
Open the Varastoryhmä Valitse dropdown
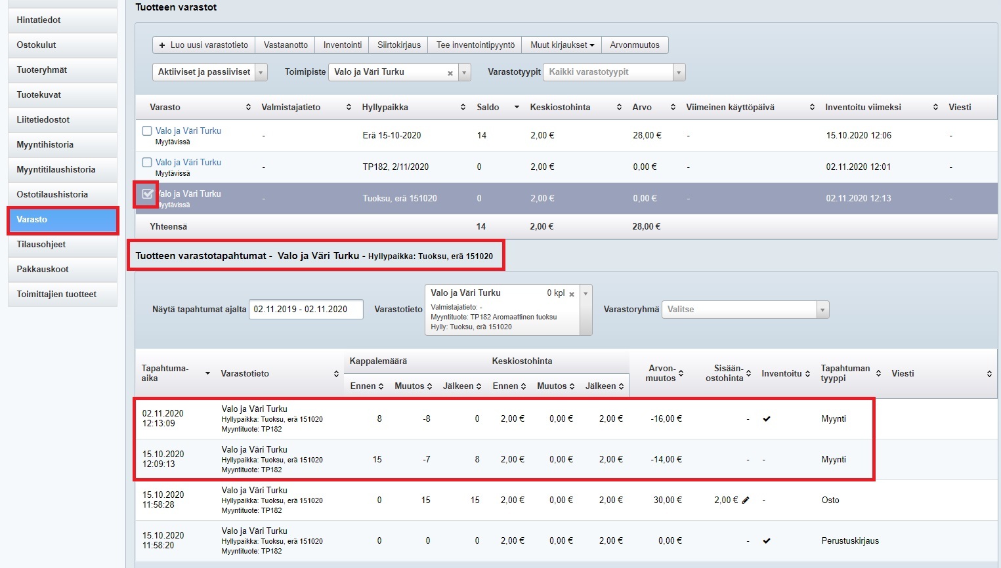coord(745,310)
